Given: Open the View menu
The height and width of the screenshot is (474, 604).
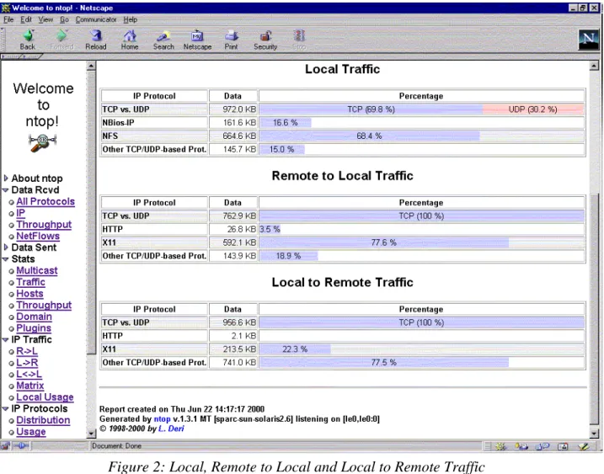Looking at the screenshot, I should coord(45,19).
